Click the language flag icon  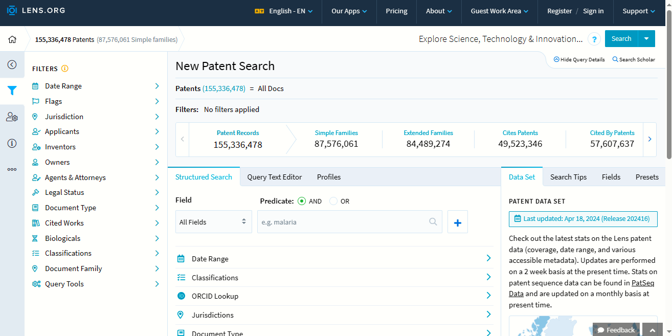(x=259, y=11)
